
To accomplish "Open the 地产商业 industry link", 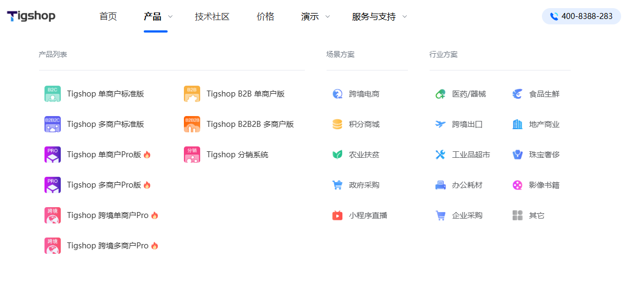I will pyautogui.click(x=544, y=124).
